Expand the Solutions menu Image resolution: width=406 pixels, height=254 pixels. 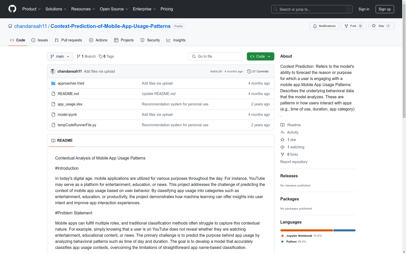(56, 9)
